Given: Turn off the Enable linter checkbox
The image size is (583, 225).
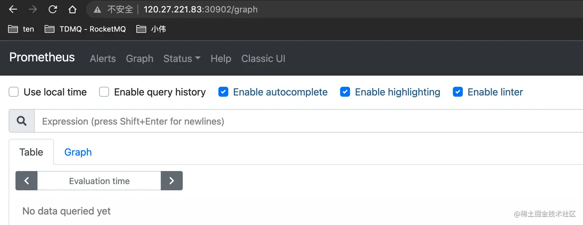Looking at the screenshot, I should [x=458, y=92].
